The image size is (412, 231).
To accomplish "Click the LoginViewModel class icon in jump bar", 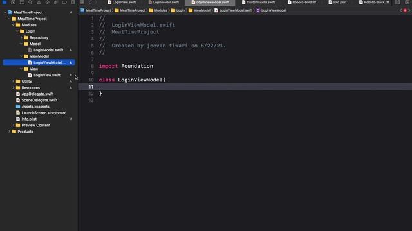I will pos(258,10).
